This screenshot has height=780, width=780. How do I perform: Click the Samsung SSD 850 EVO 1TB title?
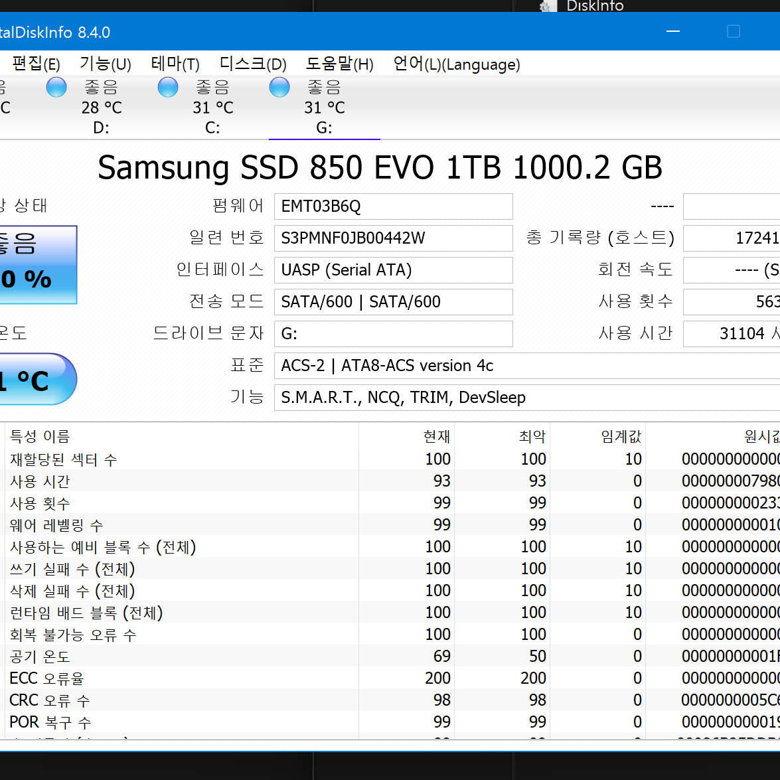(x=380, y=168)
